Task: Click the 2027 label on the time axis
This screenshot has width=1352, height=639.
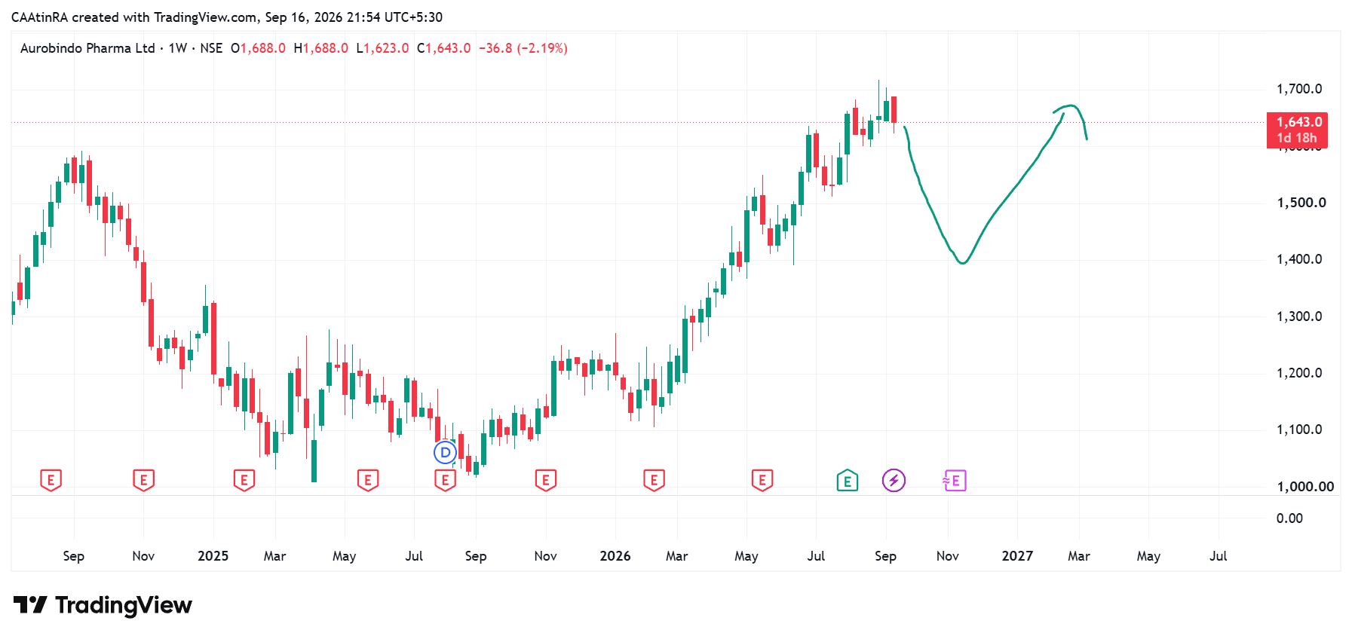Action: coord(1017,556)
